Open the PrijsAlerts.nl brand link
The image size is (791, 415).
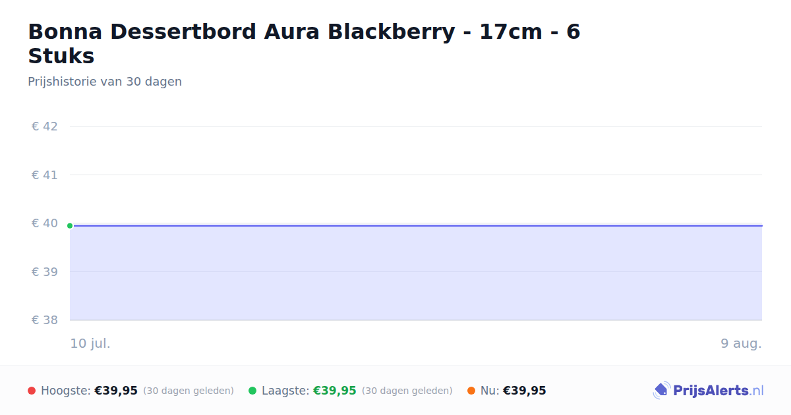point(709,391)
